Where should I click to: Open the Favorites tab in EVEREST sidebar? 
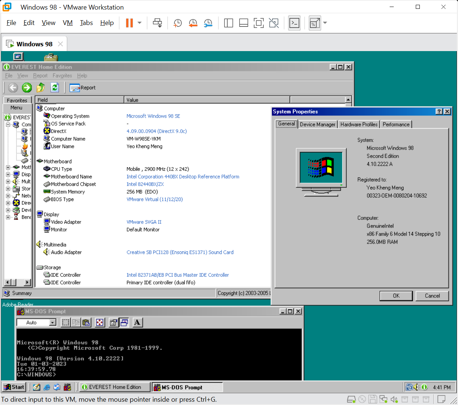(x=17, y=100)
